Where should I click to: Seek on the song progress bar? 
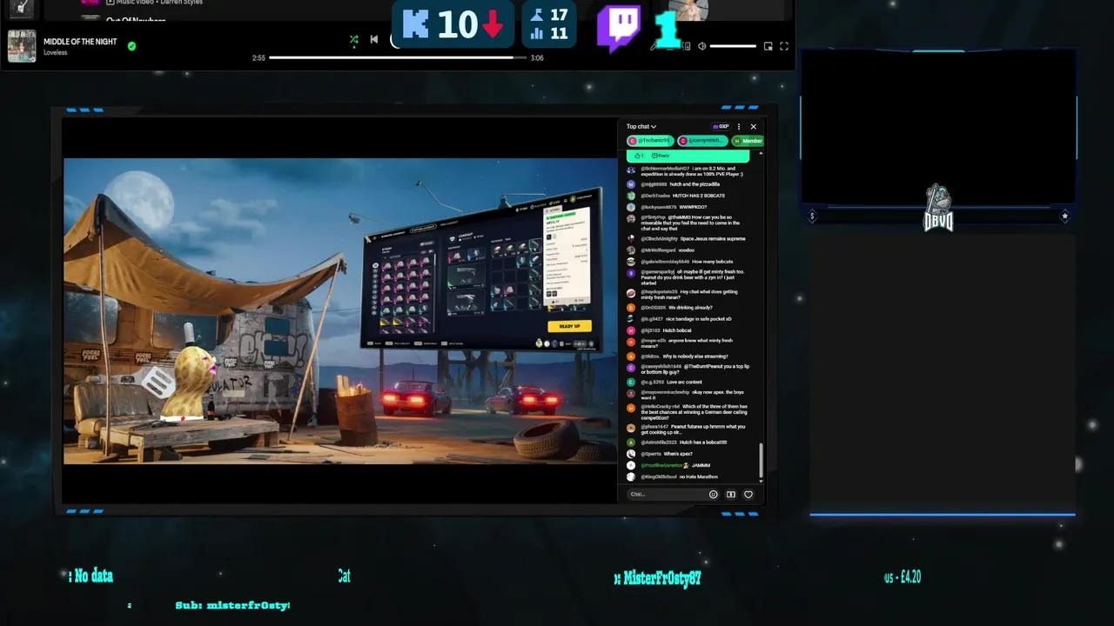pyautogui.click(x=397, y=57)
